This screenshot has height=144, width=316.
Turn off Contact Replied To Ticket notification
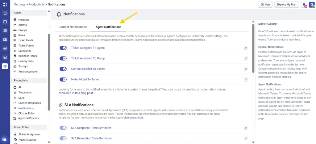pos(63,69)
